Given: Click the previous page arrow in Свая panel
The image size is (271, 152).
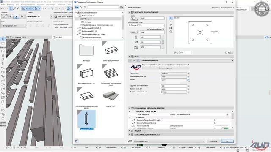Looking at the screenshot, I should coord(130,60).
